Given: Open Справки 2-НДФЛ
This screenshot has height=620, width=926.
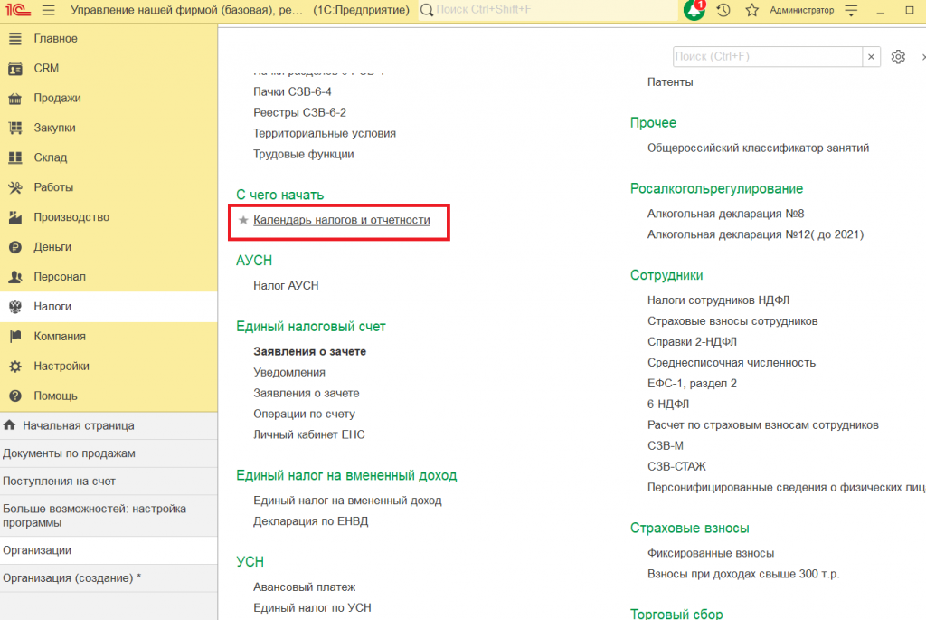Looking at the screenshot, I should 692,341.
